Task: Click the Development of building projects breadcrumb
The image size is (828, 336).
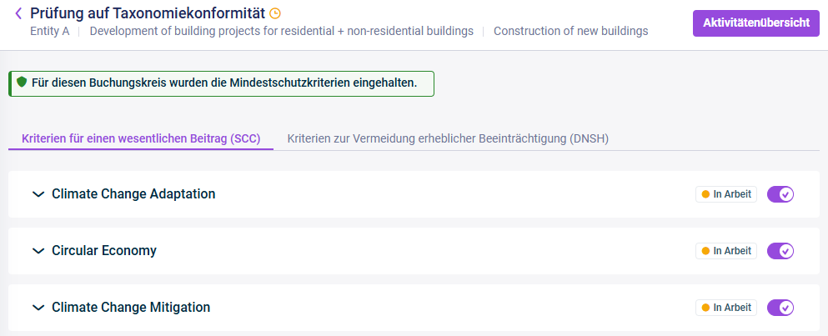Action: click(x=282, y=31)
